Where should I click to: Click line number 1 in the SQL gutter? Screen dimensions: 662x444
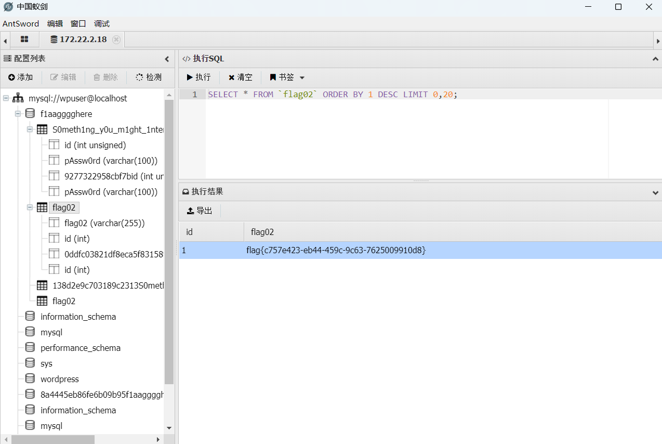point(195,95)
